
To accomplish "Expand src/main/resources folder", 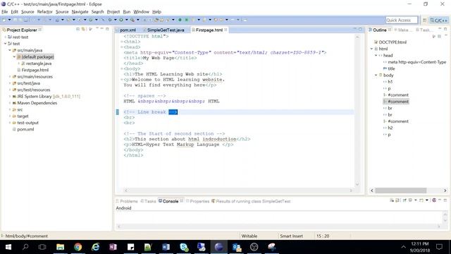I will click(x=10, y=77).
